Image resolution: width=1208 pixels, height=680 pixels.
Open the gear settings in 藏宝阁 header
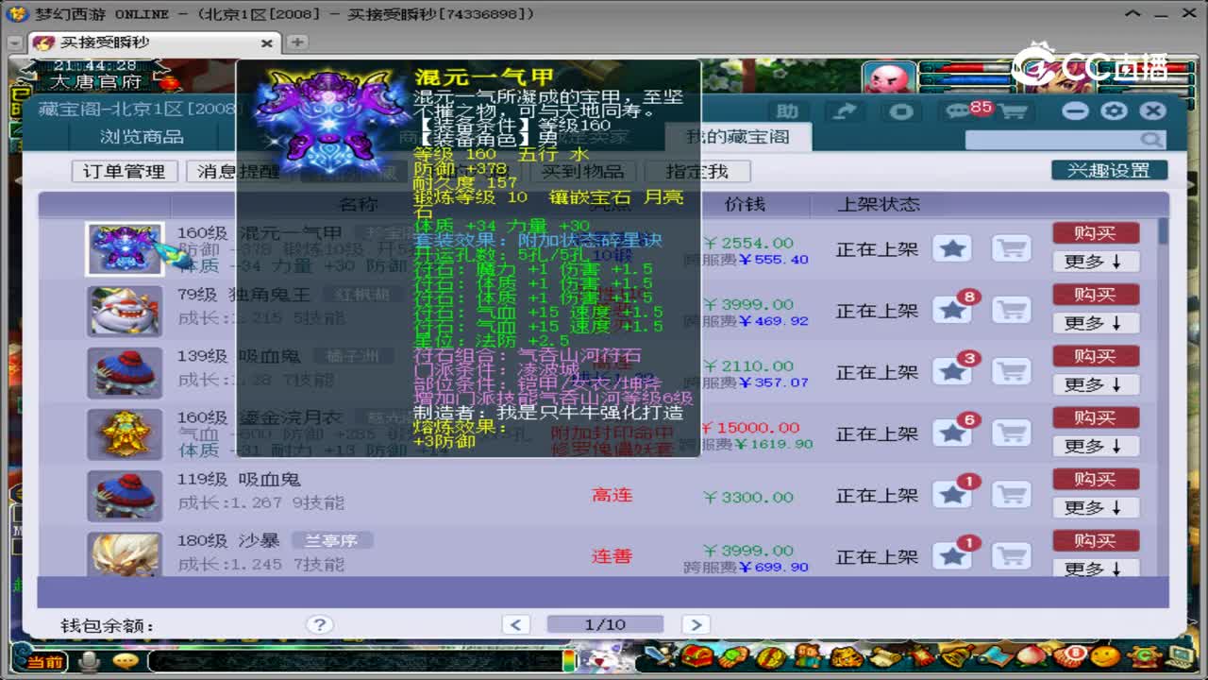pyautogui.click(x=1114, y=110)
